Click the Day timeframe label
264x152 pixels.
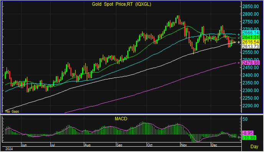254,147
